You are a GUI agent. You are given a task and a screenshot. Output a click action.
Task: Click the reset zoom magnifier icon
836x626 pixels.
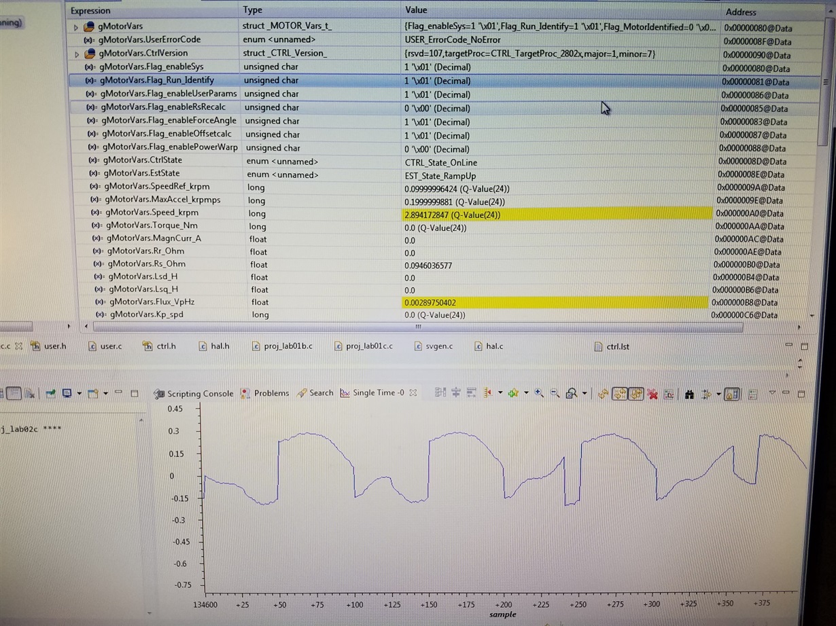click(572, 392)
